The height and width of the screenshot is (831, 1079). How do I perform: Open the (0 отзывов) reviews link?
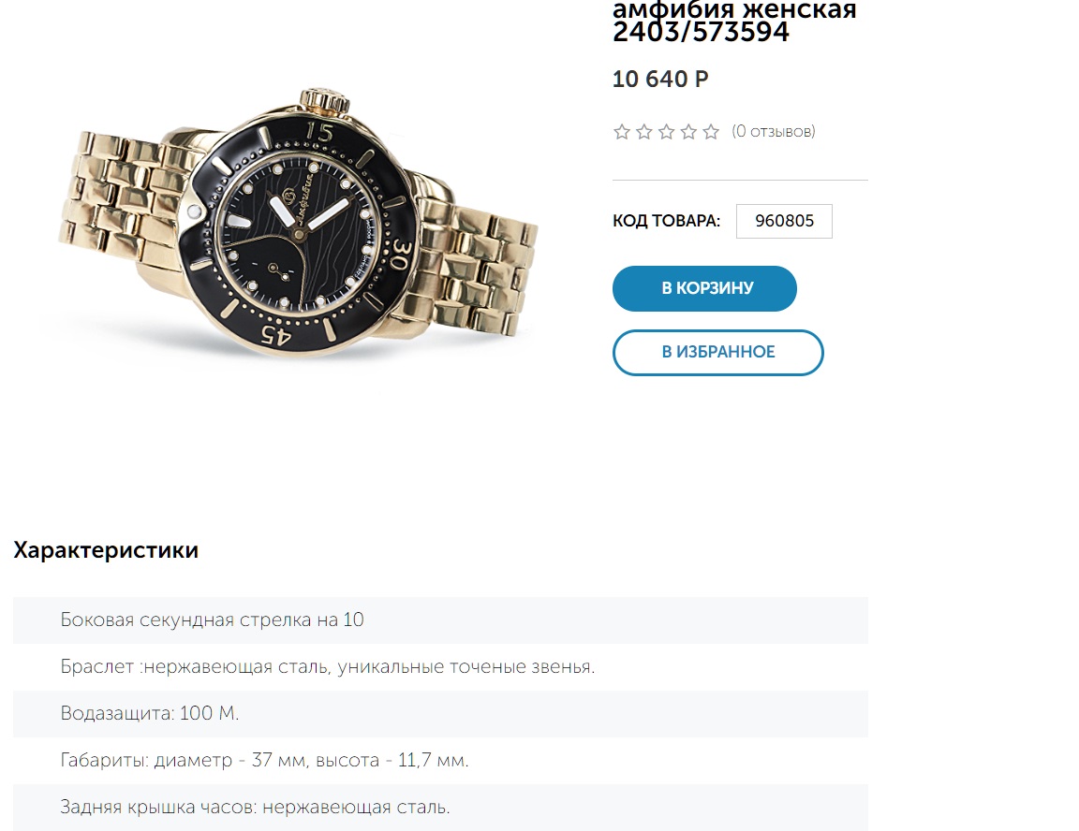pos(774,131)
